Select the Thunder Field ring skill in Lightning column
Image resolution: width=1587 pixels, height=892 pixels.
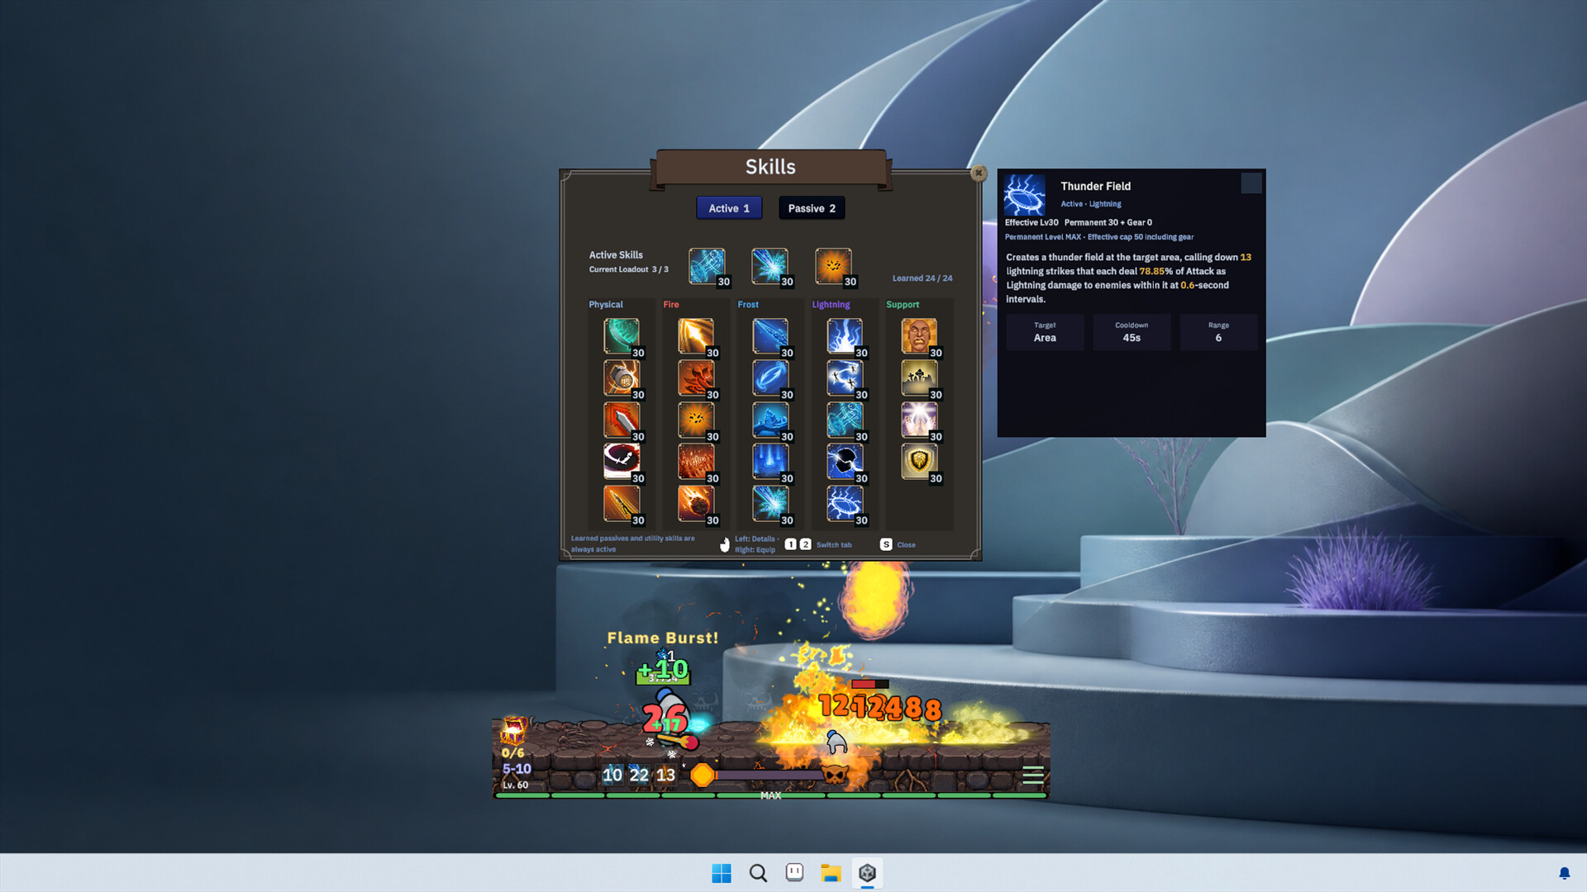844,503
